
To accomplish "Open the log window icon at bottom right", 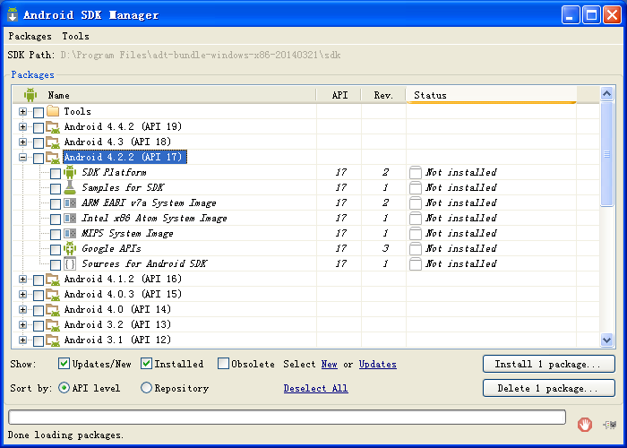I will pos(609,425).
